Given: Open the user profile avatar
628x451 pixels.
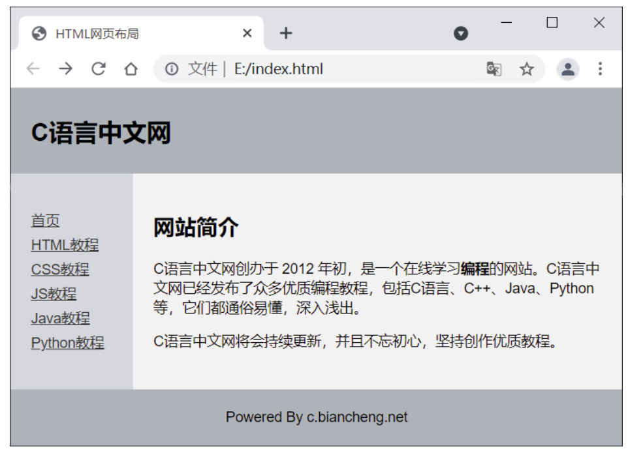Looking at the screenshot, I should pyautogui.click(x=568, y=69).
